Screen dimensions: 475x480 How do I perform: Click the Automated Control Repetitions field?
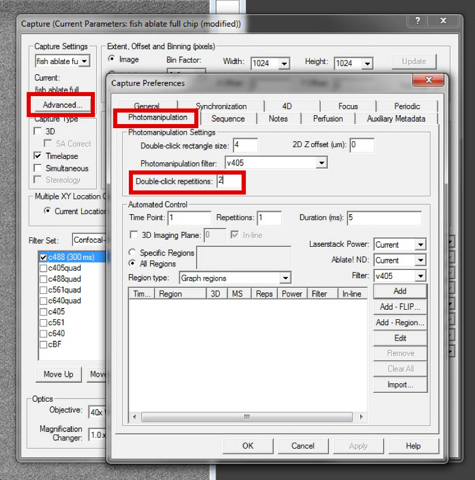click(x=269, y=218)
